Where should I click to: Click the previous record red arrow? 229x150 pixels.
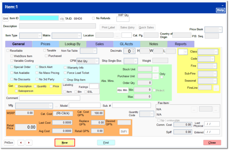pos(21,143)
